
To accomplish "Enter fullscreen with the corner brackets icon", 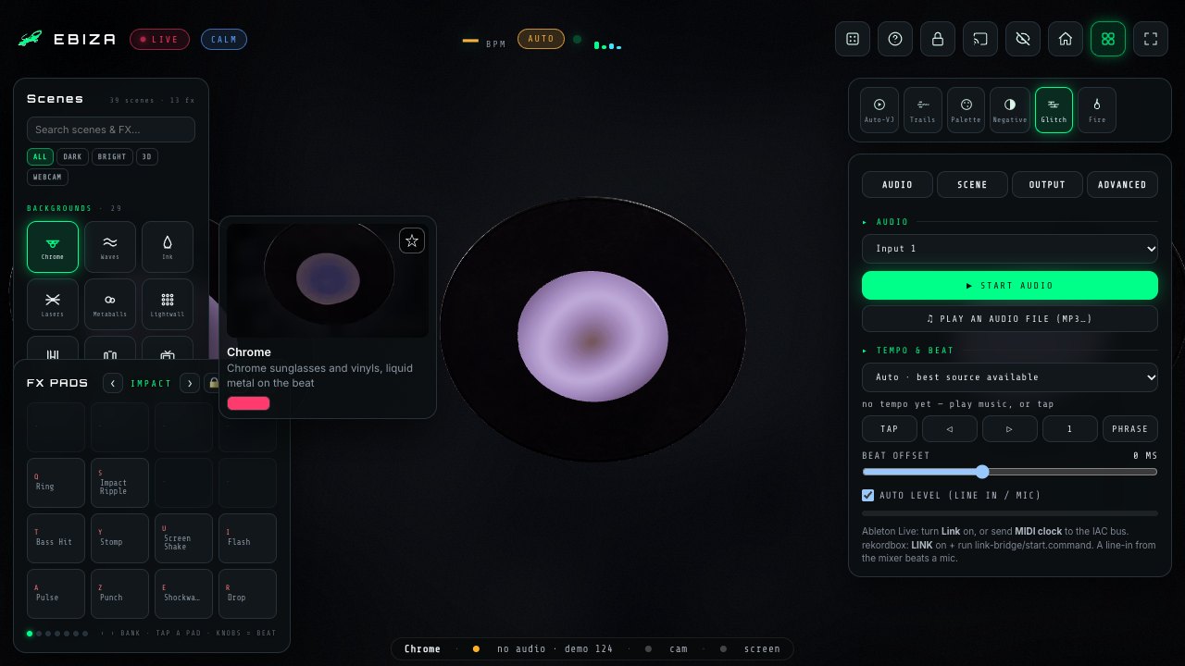I will tap(1151, 39).
